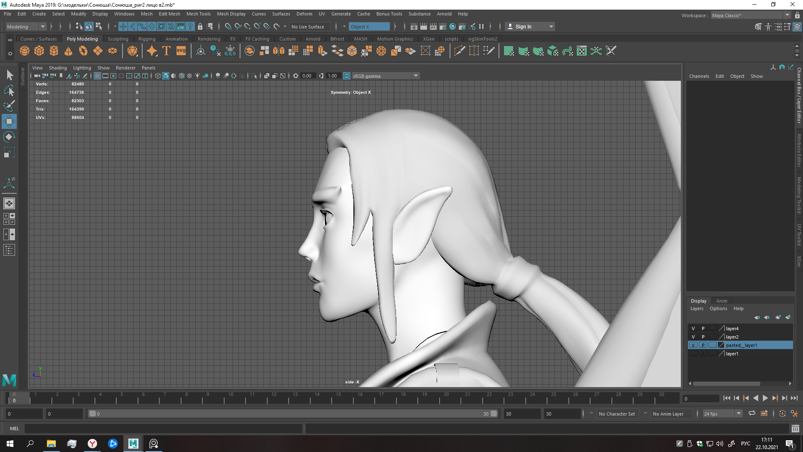Toggle playback P box of pasted__layer1
Viewport: 803px width, 452px height.
pos(703,345)
